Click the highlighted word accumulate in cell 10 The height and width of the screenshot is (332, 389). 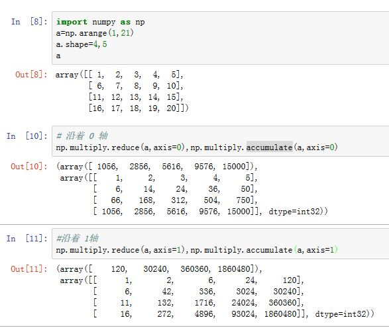[x=270, y=147]
